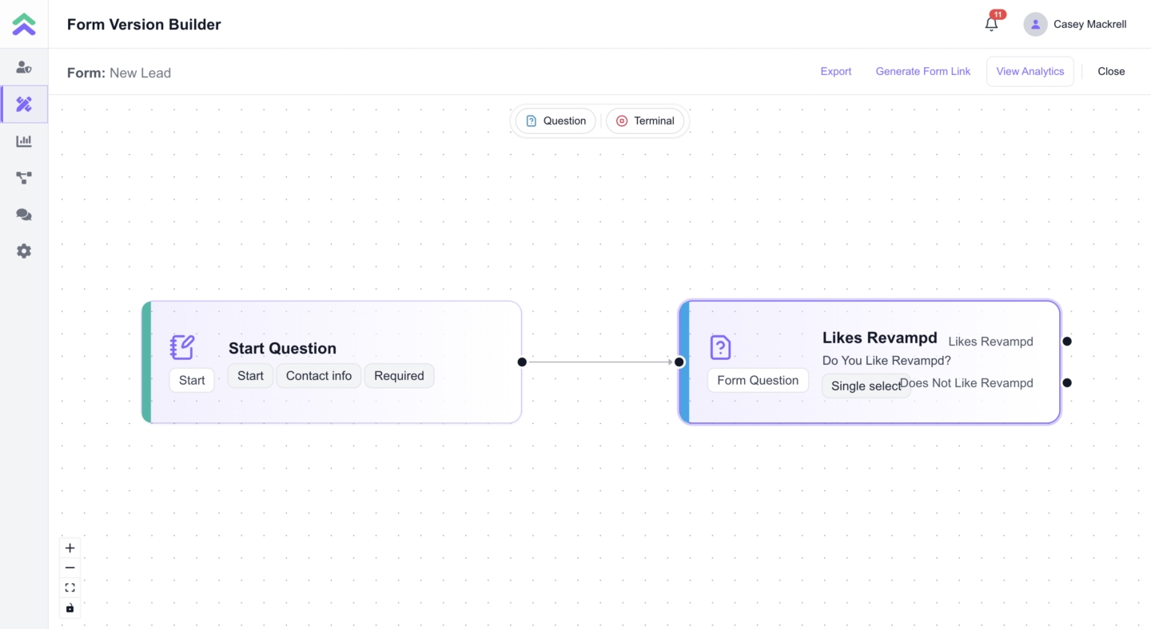Close the form builder
This screenshot has width=1151, height=629.
click(x=1111, y=72)
